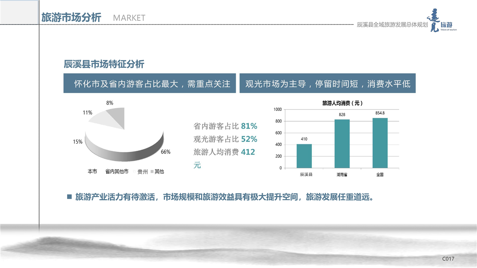Click the 辰溪县市场特征分析 heading
The image size is (477, 268).
[104, 64]
